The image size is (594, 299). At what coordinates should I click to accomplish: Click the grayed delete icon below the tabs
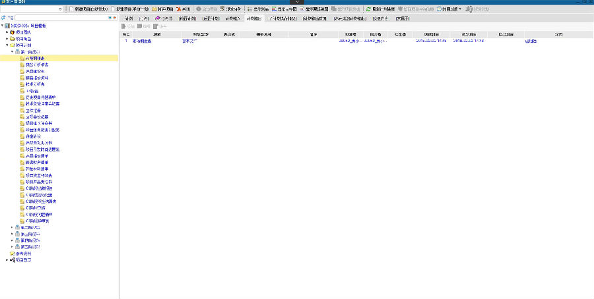click(x=139, y=26)
